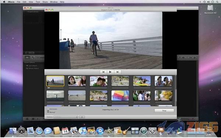Select the gray overcast beach thumbnail

(55, 96)
